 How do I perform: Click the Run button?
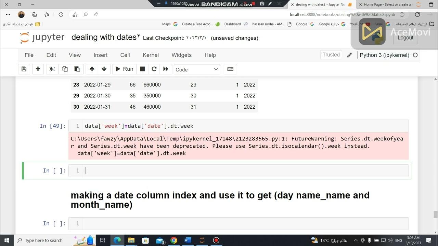[124, 69]
